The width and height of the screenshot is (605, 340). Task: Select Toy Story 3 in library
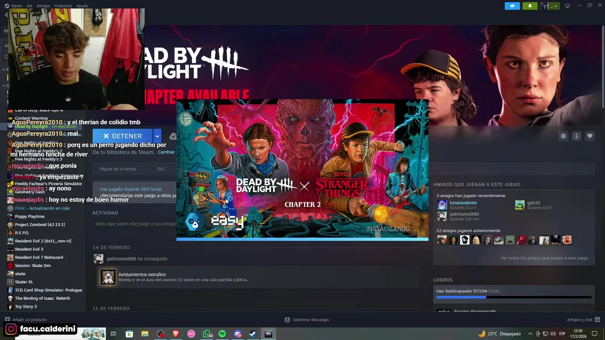click(x=26, y=306)
